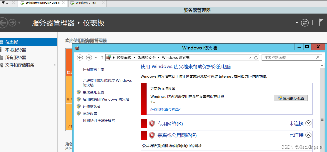Click the 本地服务器 sidebar icon

pyautogui.click(x=1, y=50)
